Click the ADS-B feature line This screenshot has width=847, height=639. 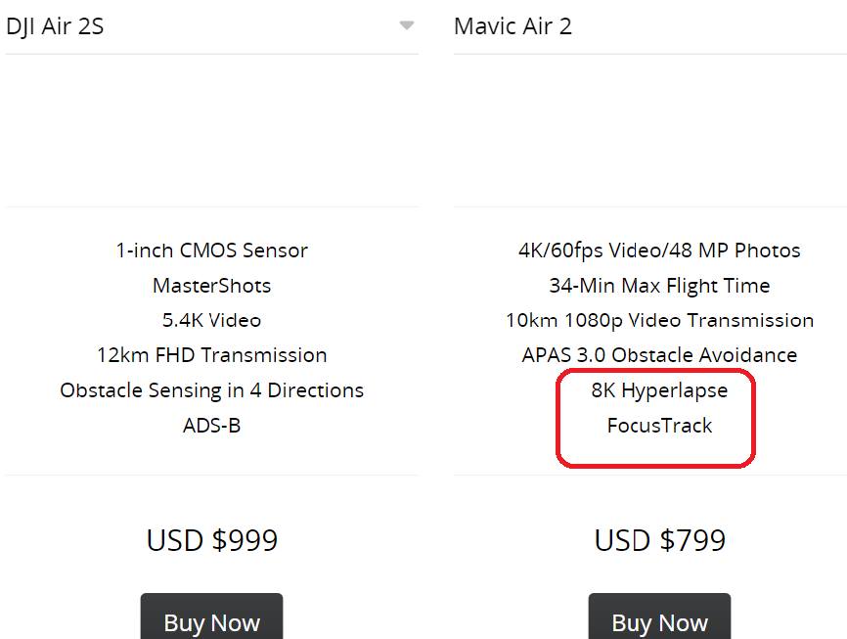point(211,426)
